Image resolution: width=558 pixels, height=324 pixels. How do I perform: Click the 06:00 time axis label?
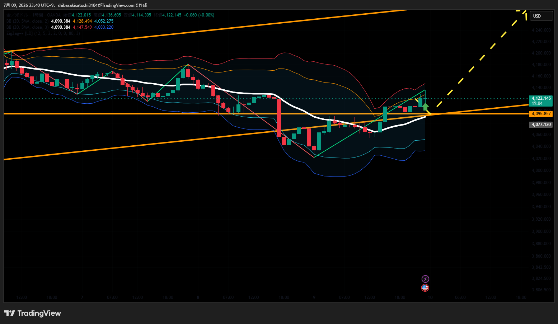pos(460,297)
